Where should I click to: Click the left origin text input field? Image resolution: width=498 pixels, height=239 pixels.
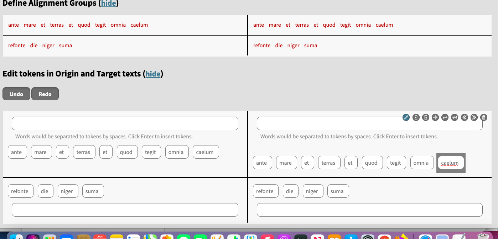click(x=125, y=123)
